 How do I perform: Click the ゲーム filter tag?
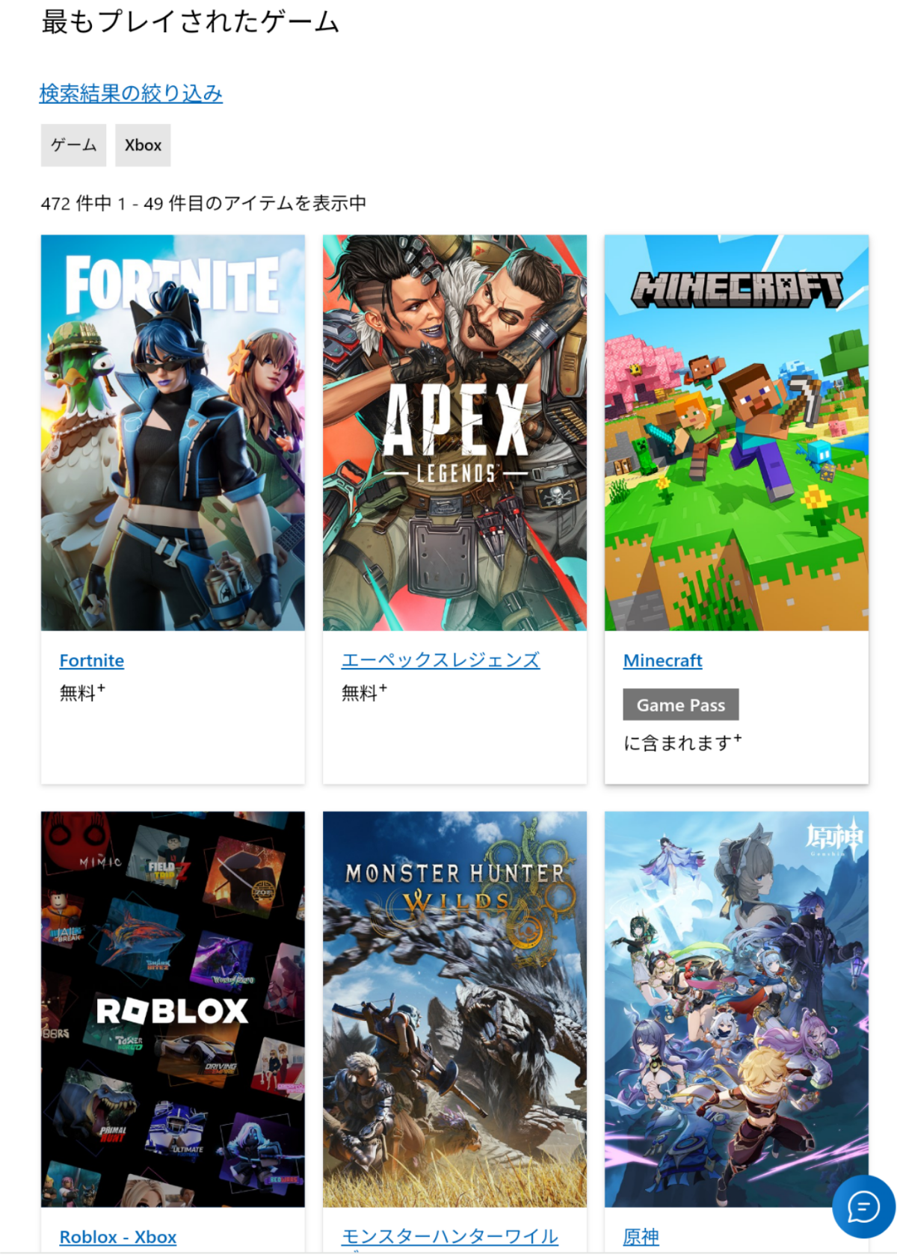click(73, 145)
